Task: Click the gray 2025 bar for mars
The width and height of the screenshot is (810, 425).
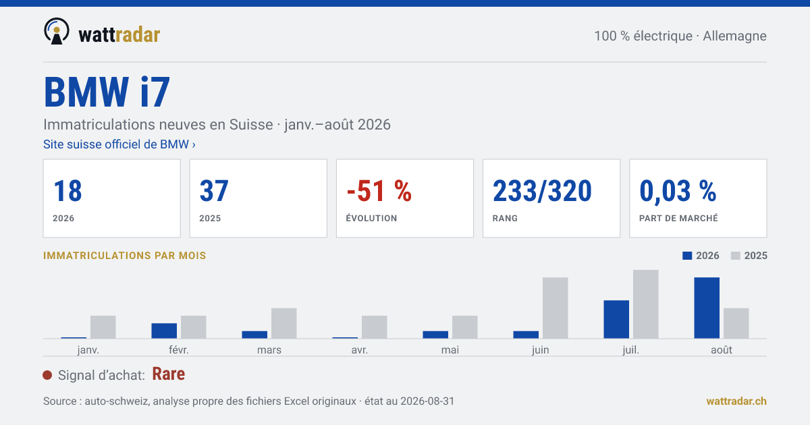Action: [x=284, y=323]
